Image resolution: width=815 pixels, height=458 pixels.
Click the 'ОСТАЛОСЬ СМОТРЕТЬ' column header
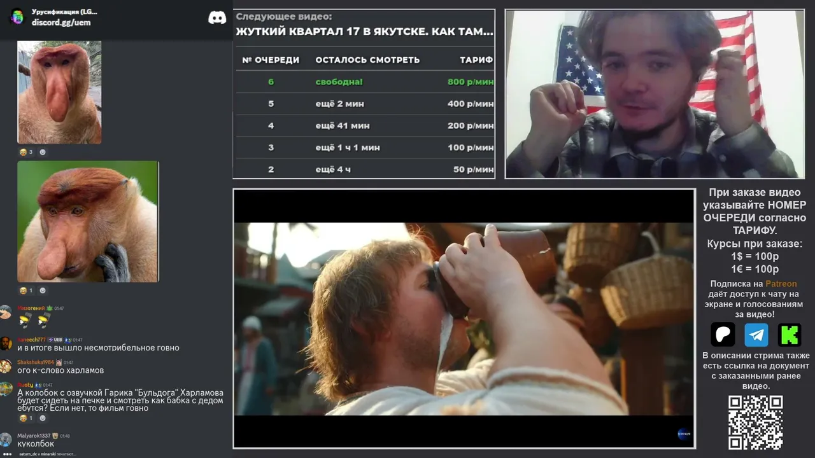[367, 60]
